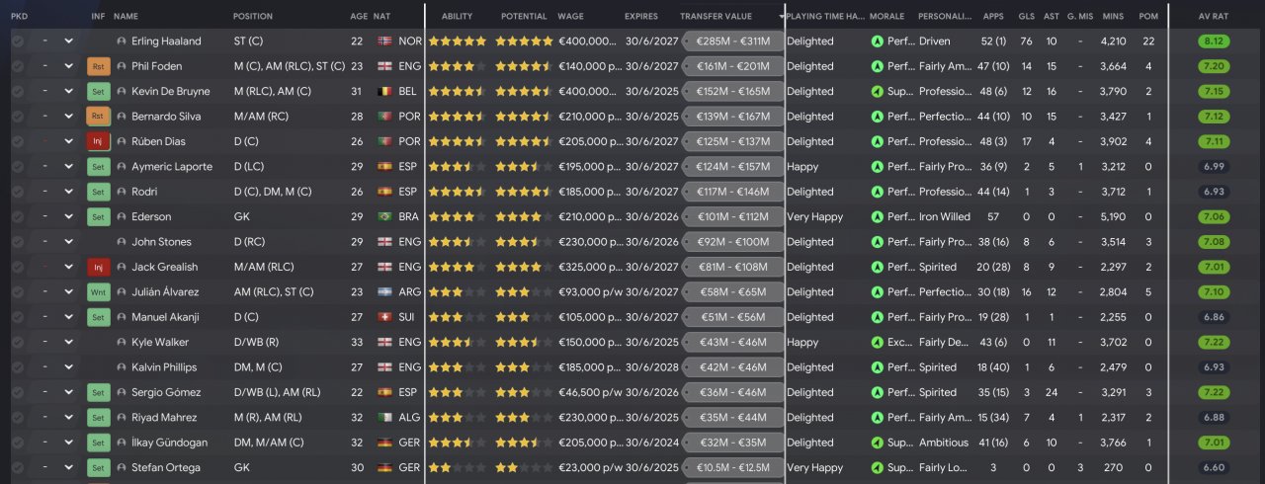Image resolution: width=1265 pixels, height=484 pixels.
Task: Click the Set badge beside Kevin De Bruyne
Action: [98, 92]
